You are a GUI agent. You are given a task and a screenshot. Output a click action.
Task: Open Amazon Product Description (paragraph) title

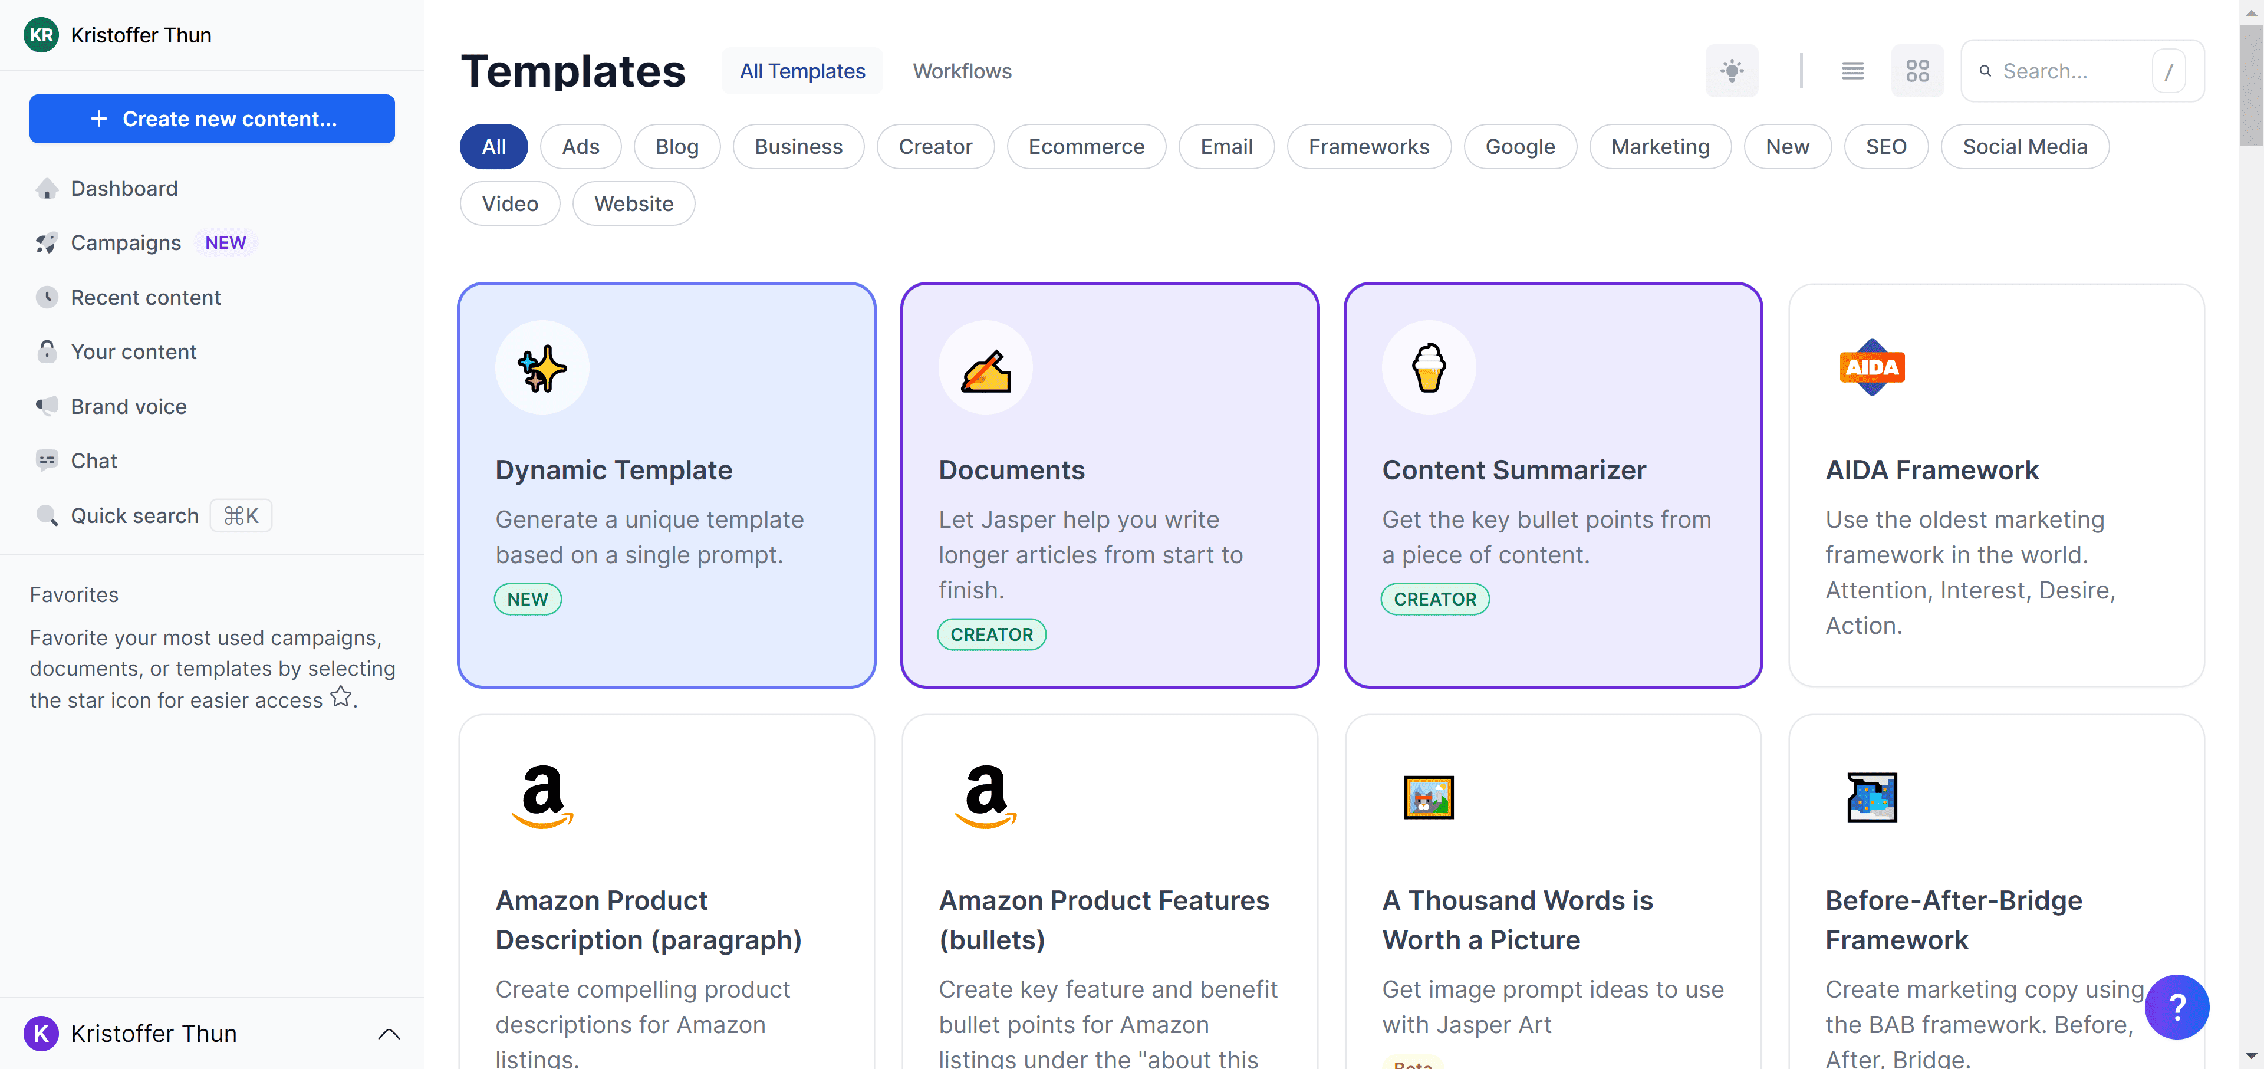tap(649, 920)
